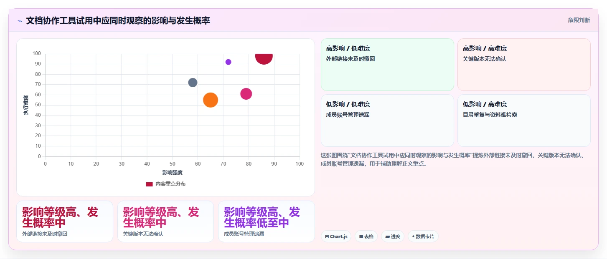This screenshot has height=259, width=607.
Task: Click 外部链接未及时撤回 caption under crimson card
Action: tap(45, 234)
